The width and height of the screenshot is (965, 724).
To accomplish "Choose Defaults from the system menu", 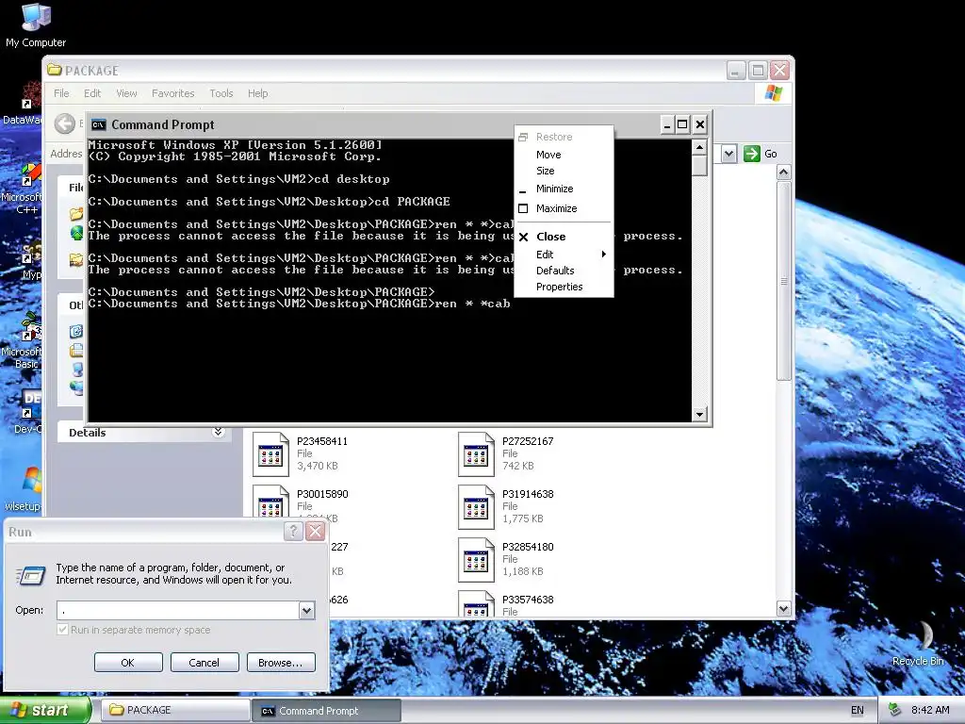I will coord(564,271).
